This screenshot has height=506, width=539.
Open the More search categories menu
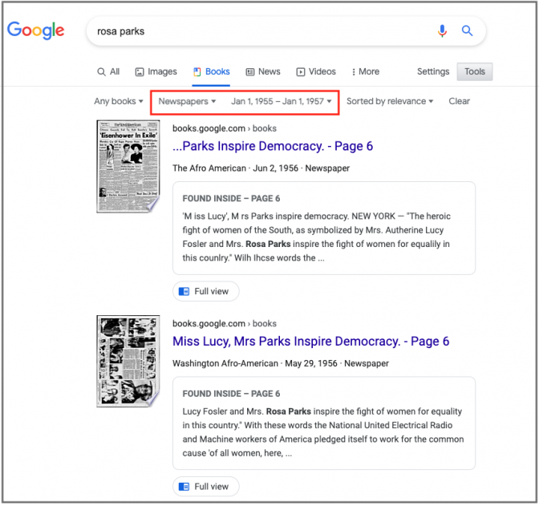coord(366,71)
